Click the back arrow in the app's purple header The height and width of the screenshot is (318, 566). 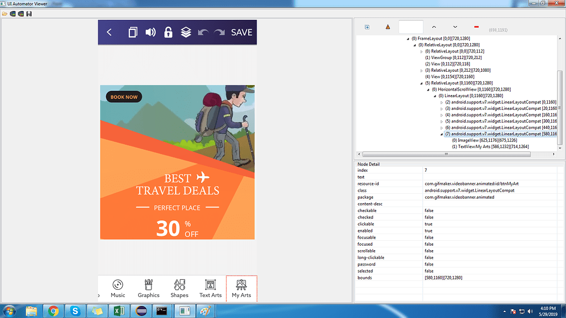109,33
